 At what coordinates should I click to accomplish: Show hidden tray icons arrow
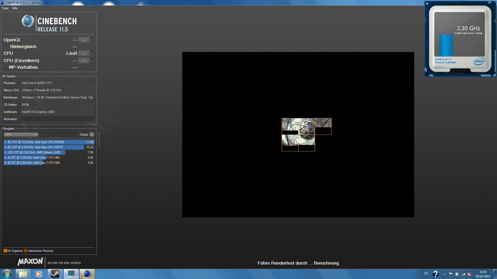tap(444, 274)
